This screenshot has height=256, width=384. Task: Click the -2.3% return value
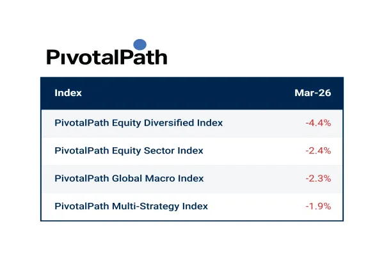[317, 179]
